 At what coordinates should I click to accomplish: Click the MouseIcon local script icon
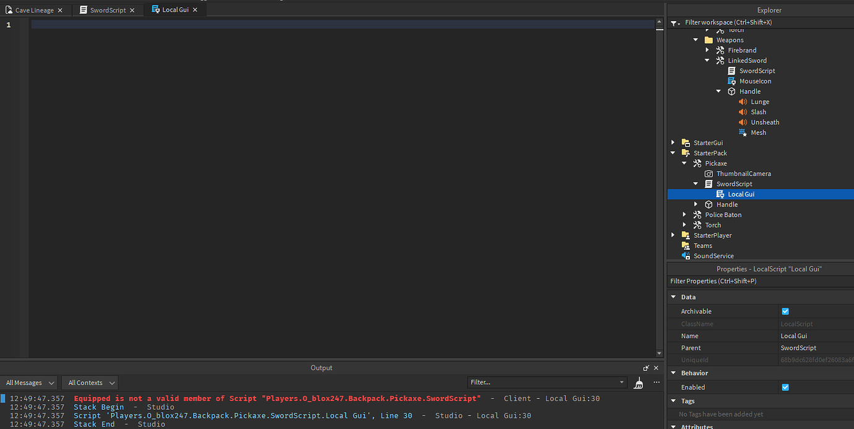pyautogui.click(x=731, y=81)
